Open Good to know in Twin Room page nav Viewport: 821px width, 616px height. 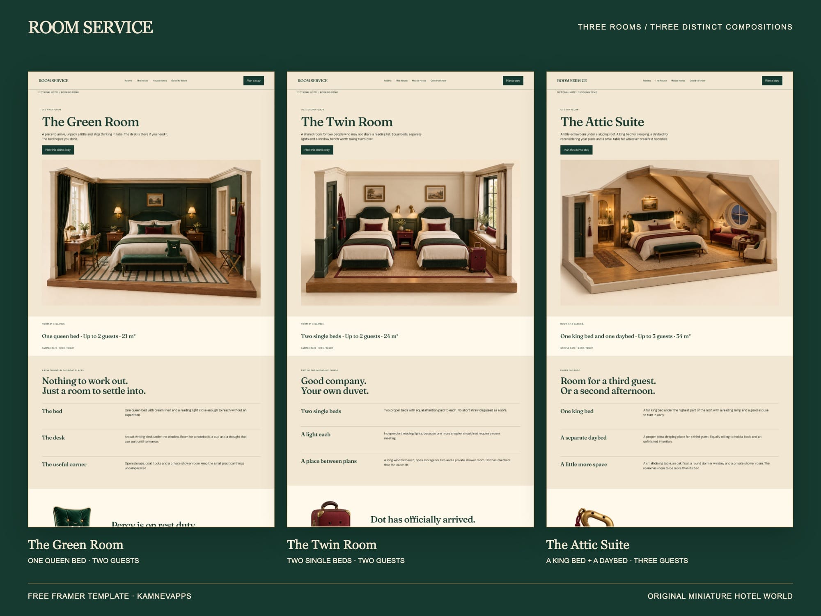[x=438, y=81]
